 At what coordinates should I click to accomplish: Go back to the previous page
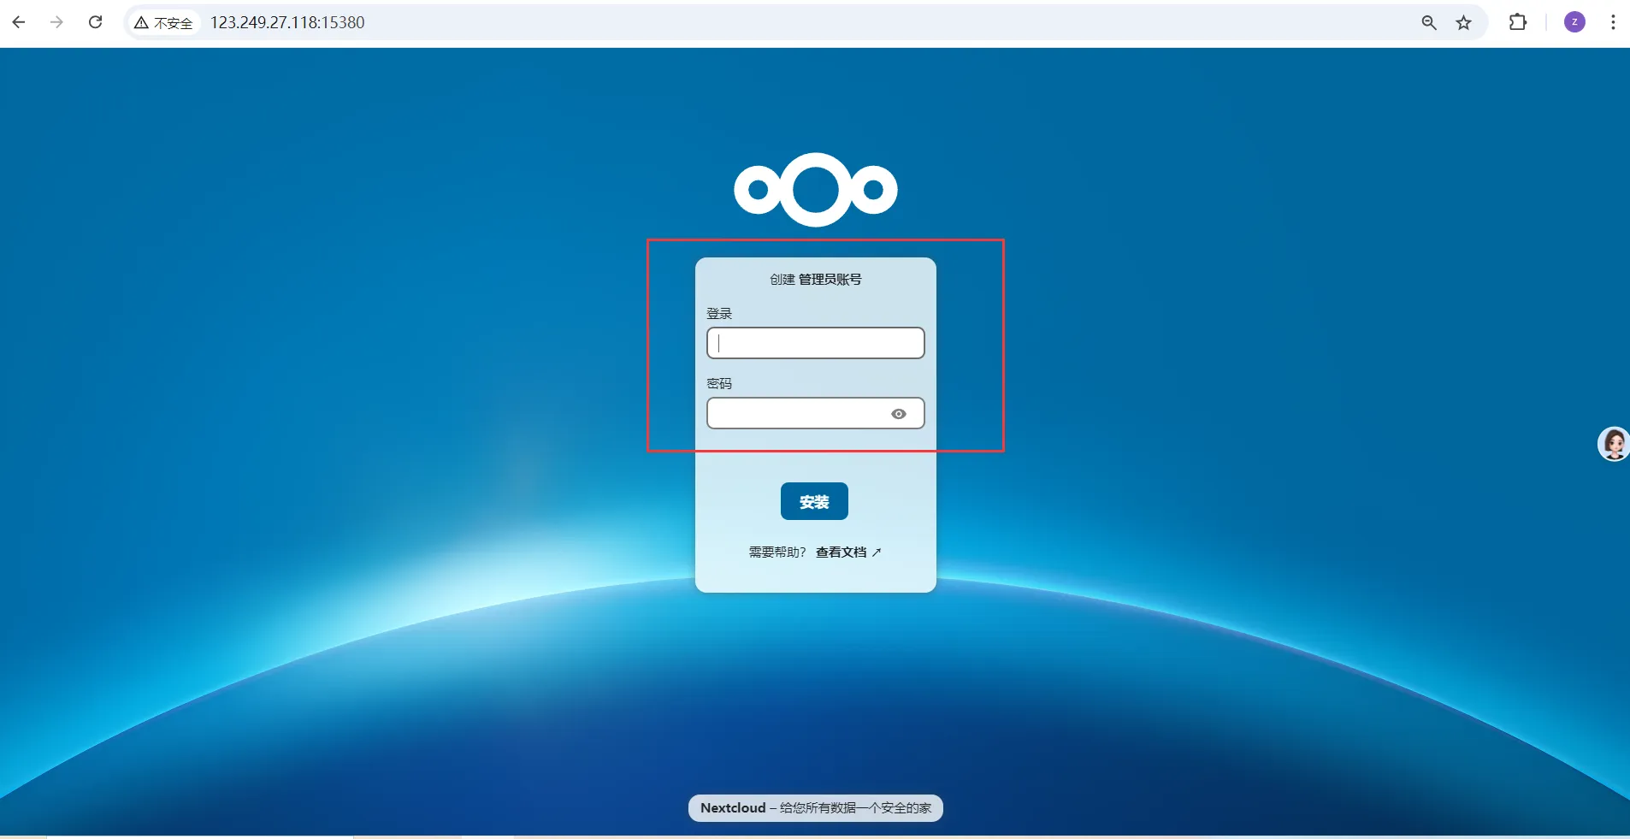(x=19, y=22)
